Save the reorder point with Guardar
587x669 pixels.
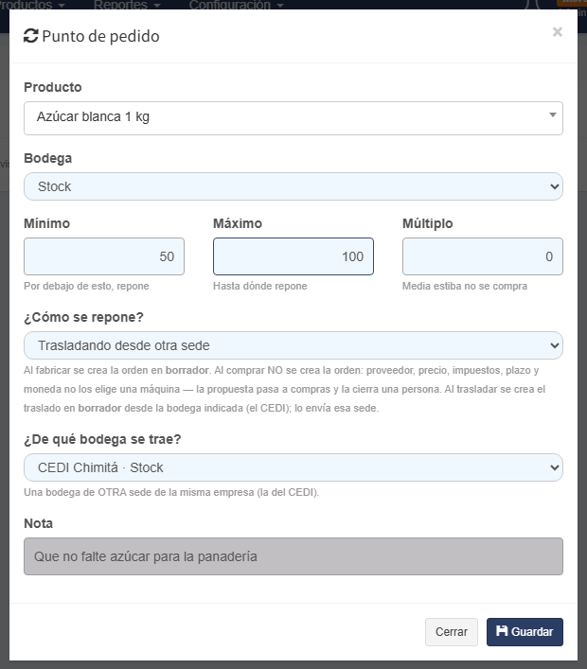click(525, 632)
